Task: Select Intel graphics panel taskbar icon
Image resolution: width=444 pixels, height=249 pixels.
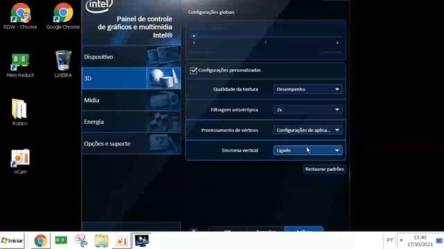Action: (142, 241)
